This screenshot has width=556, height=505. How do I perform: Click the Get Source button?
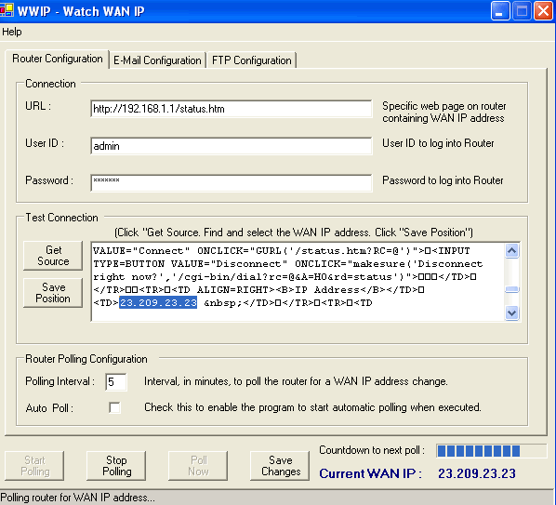point(53,256)
